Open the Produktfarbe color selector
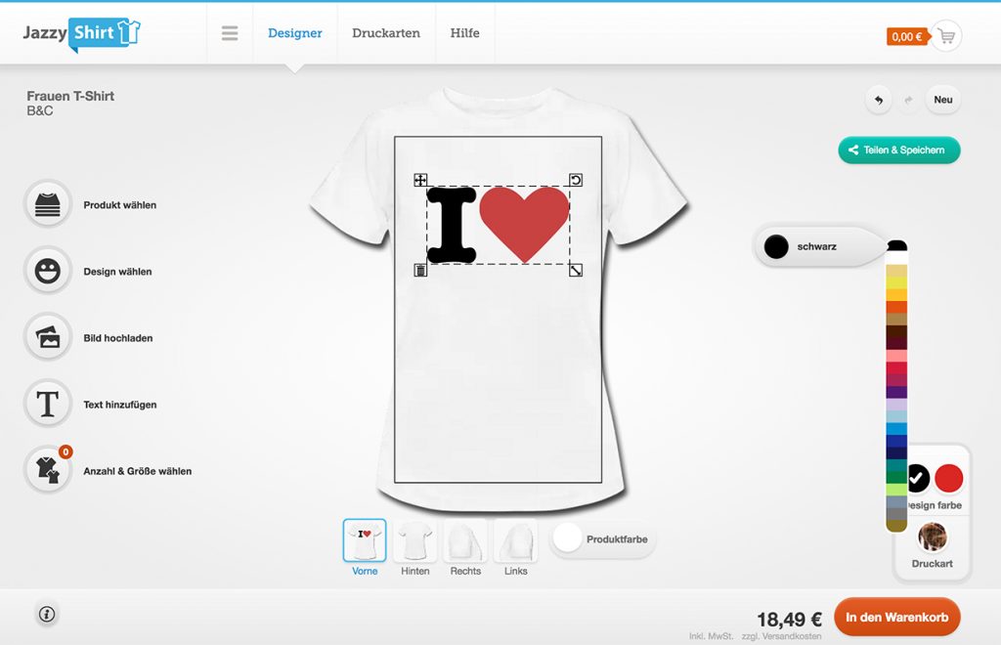Viewport: 1001px width, 645px height. pos(601,539)
